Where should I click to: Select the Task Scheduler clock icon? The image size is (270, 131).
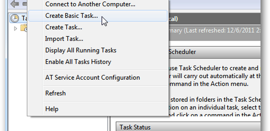pyautogui.click(x=15, y=18)
